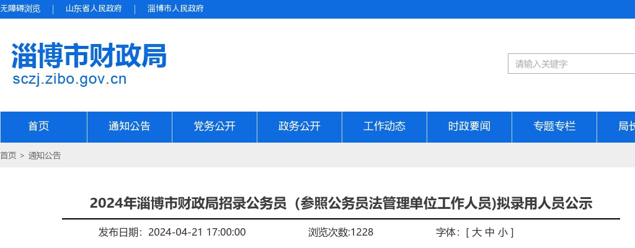Click 通知公告 in the breadcrumb trail

pyautogui.click(x=45, y=156)
